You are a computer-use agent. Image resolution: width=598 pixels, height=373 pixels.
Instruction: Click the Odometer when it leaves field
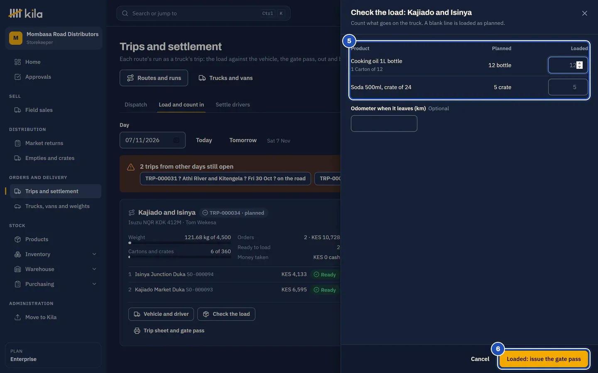(384, 124)
